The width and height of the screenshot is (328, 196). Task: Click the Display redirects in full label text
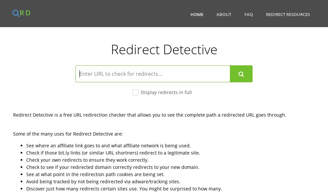pos(166,92)
